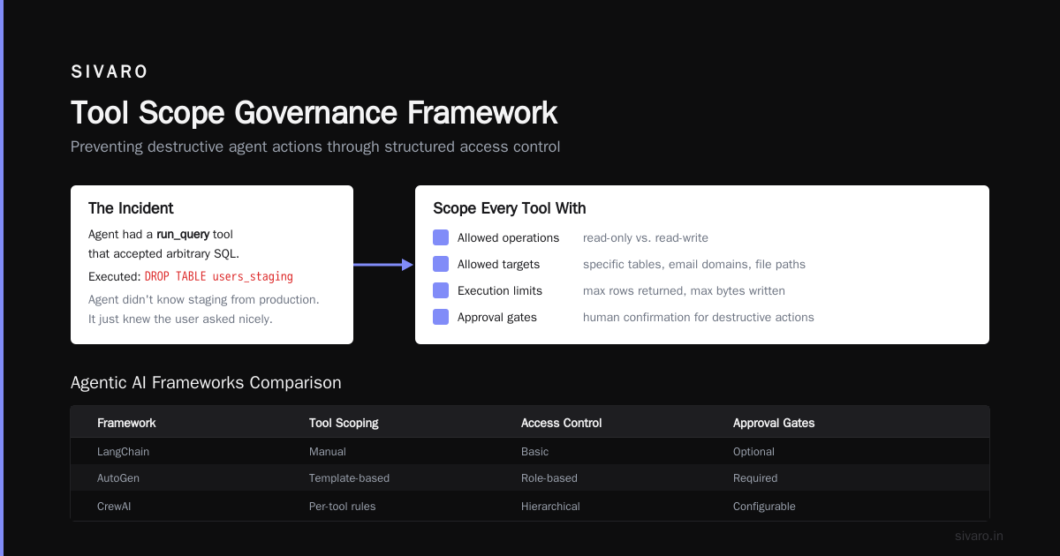Click the Tool Scoping column header
This screenshot has height=556, width=1060.
pos(344,423)
